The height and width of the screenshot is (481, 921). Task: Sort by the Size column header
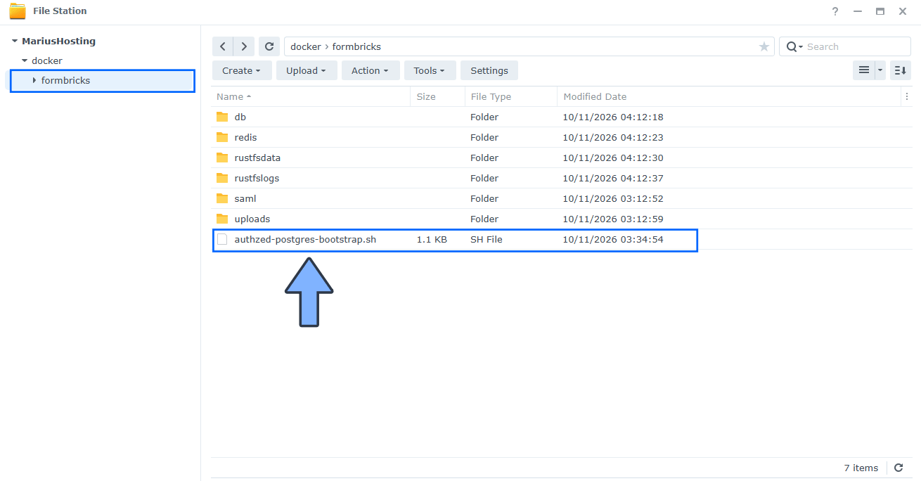point(437,97)
